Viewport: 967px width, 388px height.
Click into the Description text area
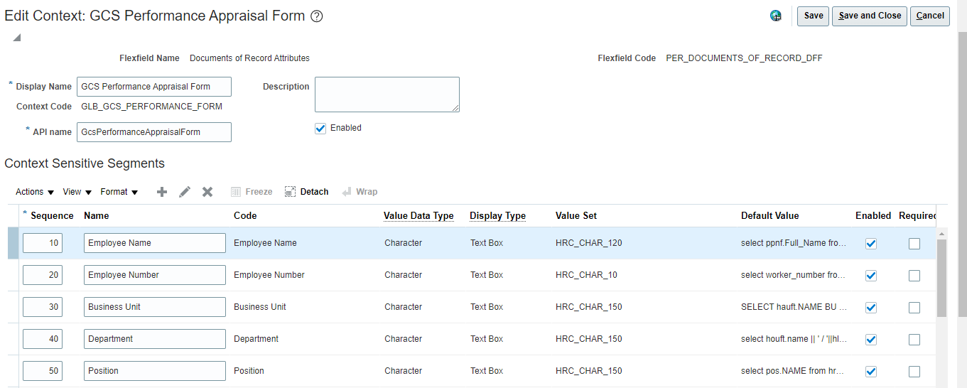[x=387, y=95]
